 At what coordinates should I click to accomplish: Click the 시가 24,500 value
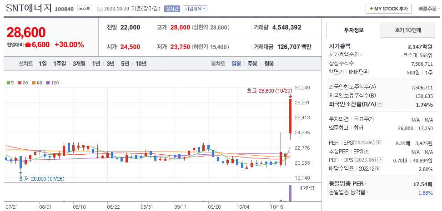coord(130,47)
